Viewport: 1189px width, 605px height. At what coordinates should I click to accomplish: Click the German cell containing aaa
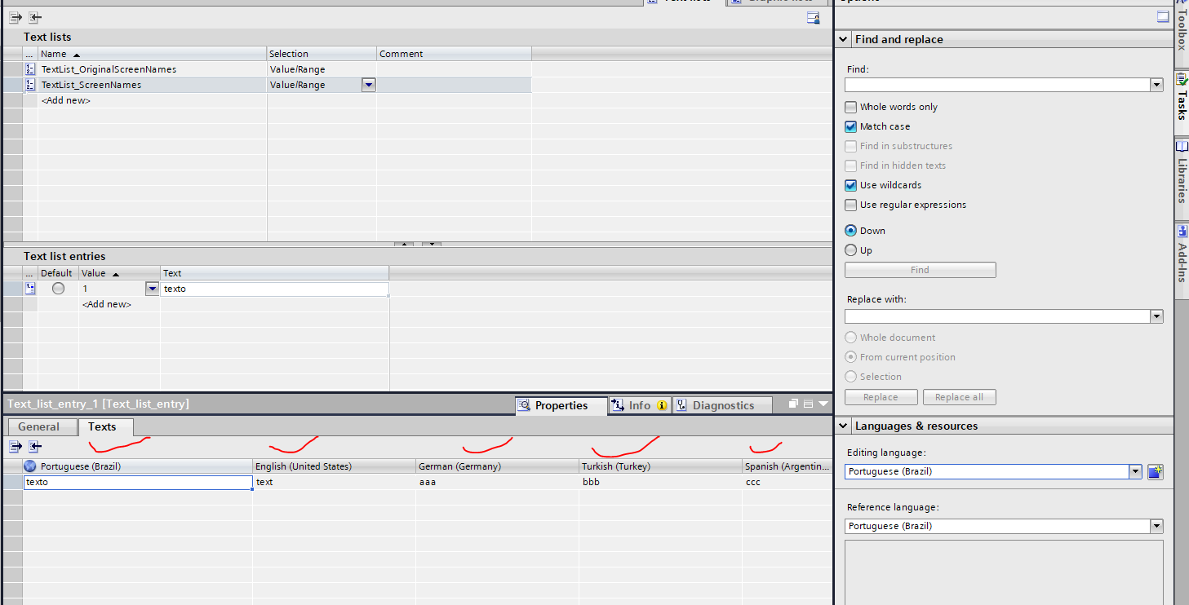(498, 482)
